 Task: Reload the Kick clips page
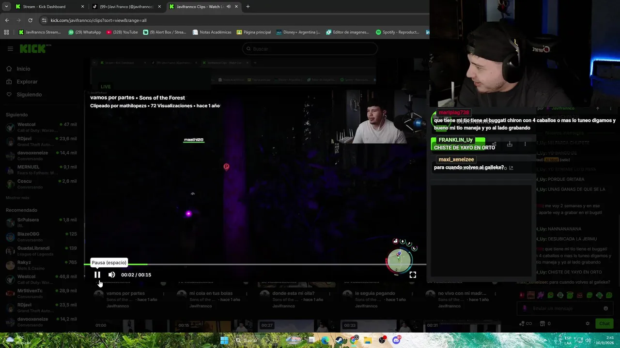(x=30, y=20)
